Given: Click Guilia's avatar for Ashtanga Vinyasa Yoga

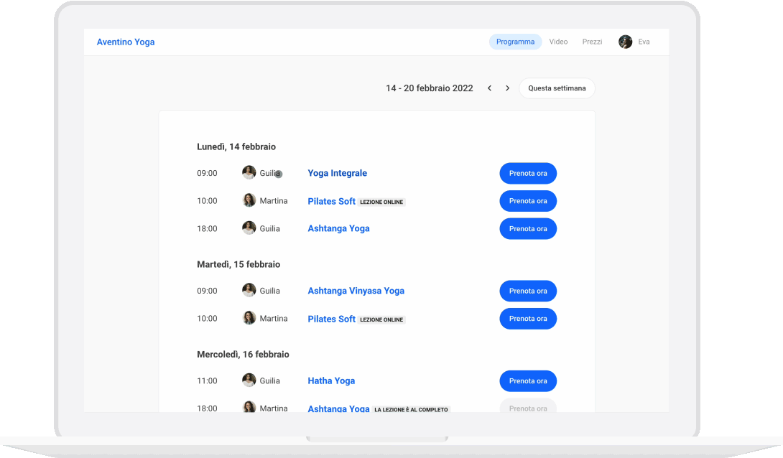Looking at the screenshot, I should click(x=249, y=291).
